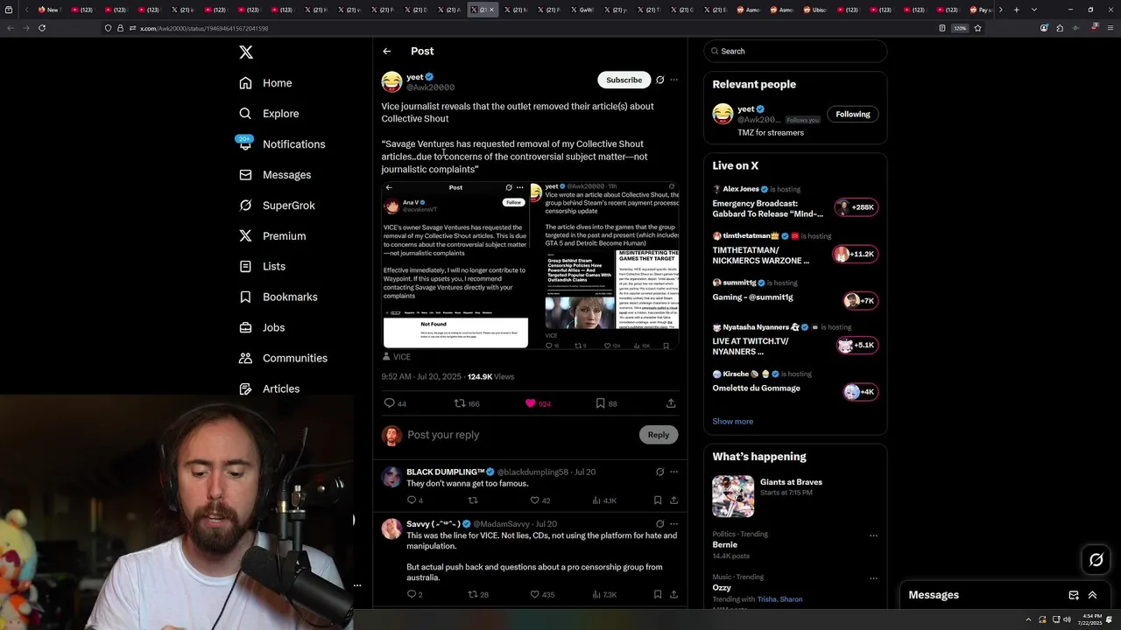Open more options on yeet's post
Viewport: 1121px width, 630px height.
[673, 80]
